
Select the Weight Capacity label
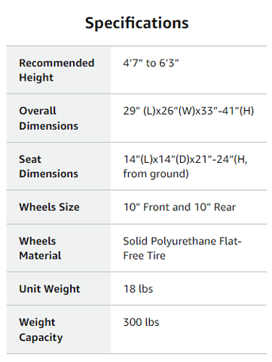point(41,330)
